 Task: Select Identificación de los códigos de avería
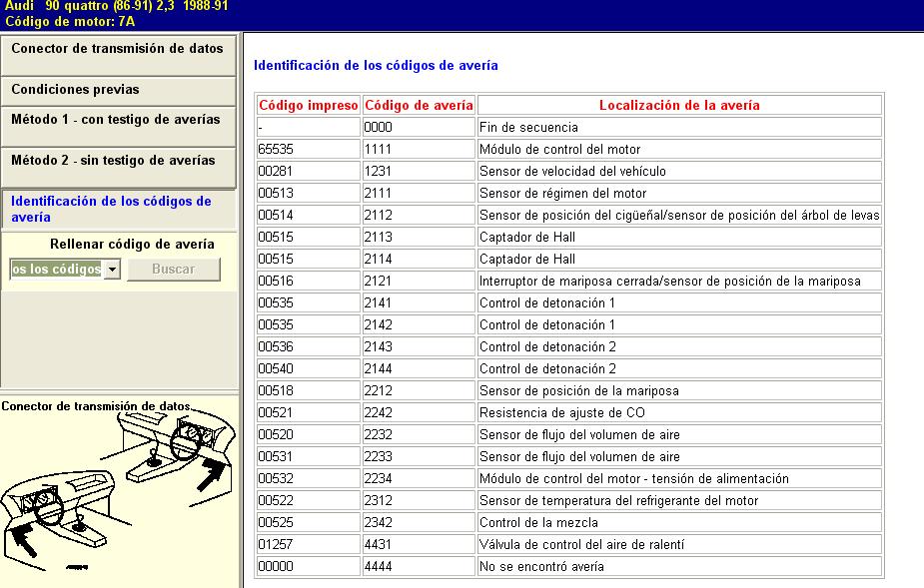[x=118, y=210]
